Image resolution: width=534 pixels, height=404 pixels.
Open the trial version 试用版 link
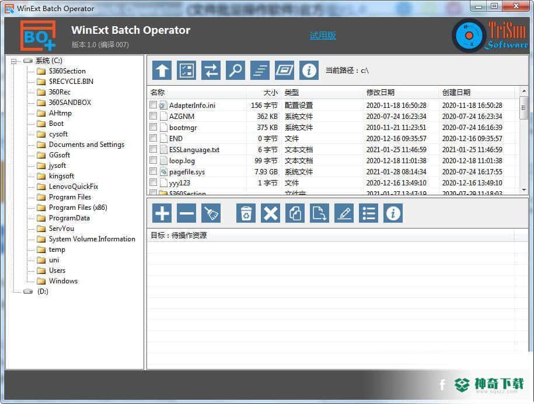(323, 36)
